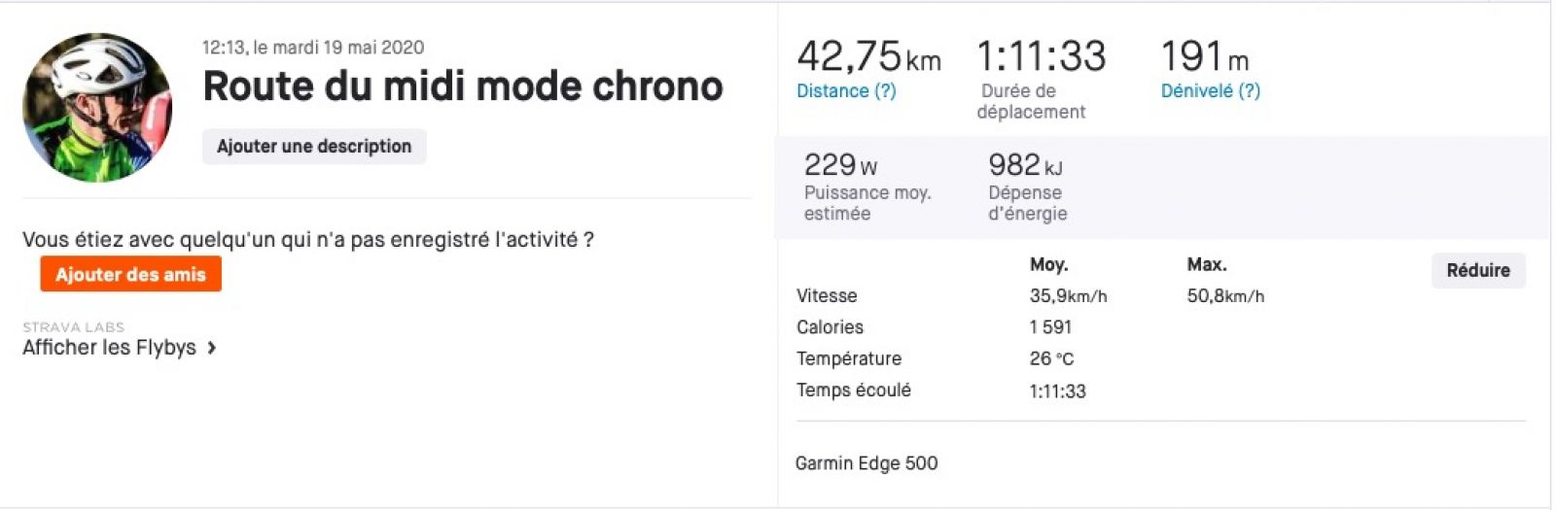The image size is (1556, 510).
Task: Open Afficher les Flybys link
Action: [x=109, y=348]
